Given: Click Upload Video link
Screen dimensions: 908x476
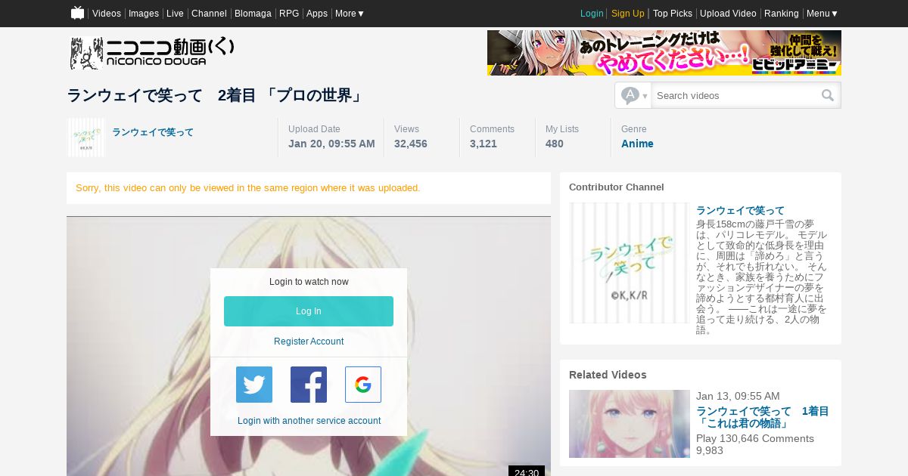Looking at the screenshot, I should click(x=728, y=14).
